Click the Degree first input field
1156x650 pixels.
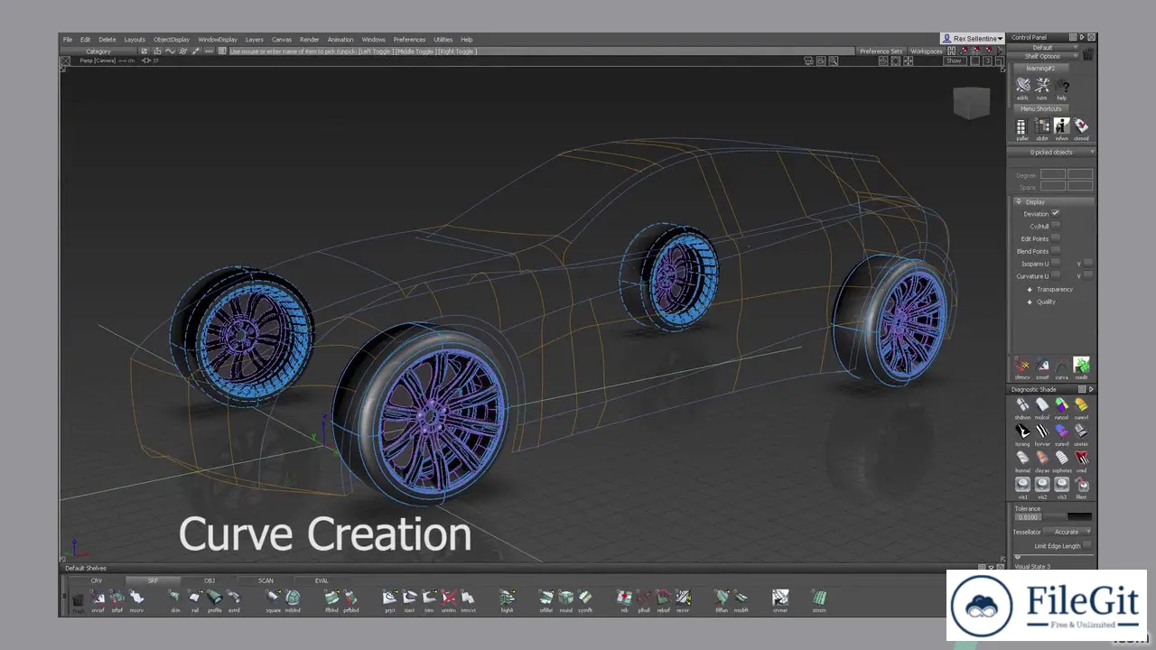tap(1052, 174)
